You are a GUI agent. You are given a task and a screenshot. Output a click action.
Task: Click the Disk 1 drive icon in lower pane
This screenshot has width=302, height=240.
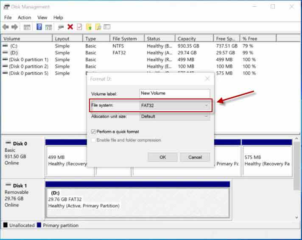[8, 185]
